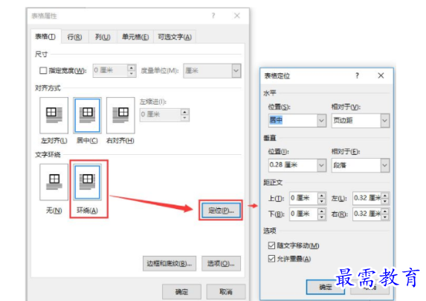Increase the 左 distance spinner
426x301 pixels.
[x=385, y=195]
